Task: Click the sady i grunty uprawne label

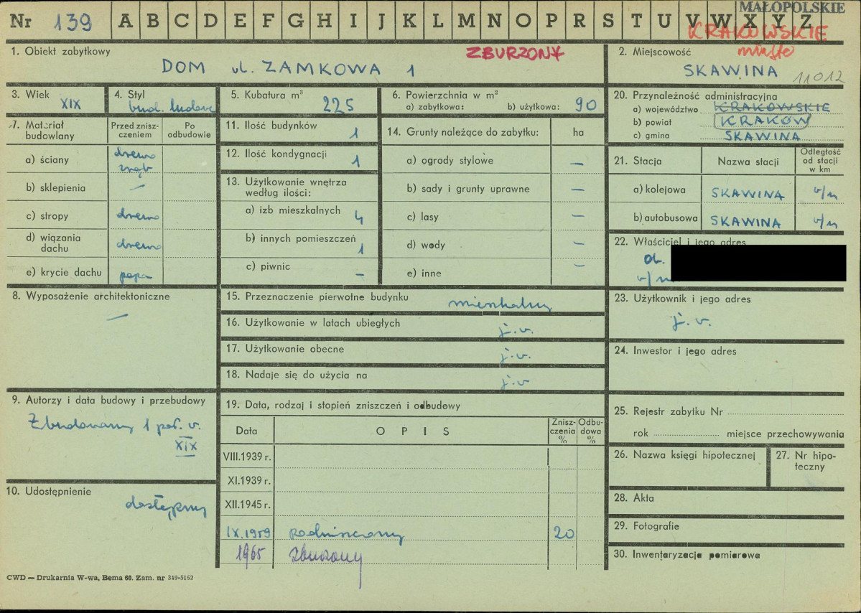Action: coord(467,189)
